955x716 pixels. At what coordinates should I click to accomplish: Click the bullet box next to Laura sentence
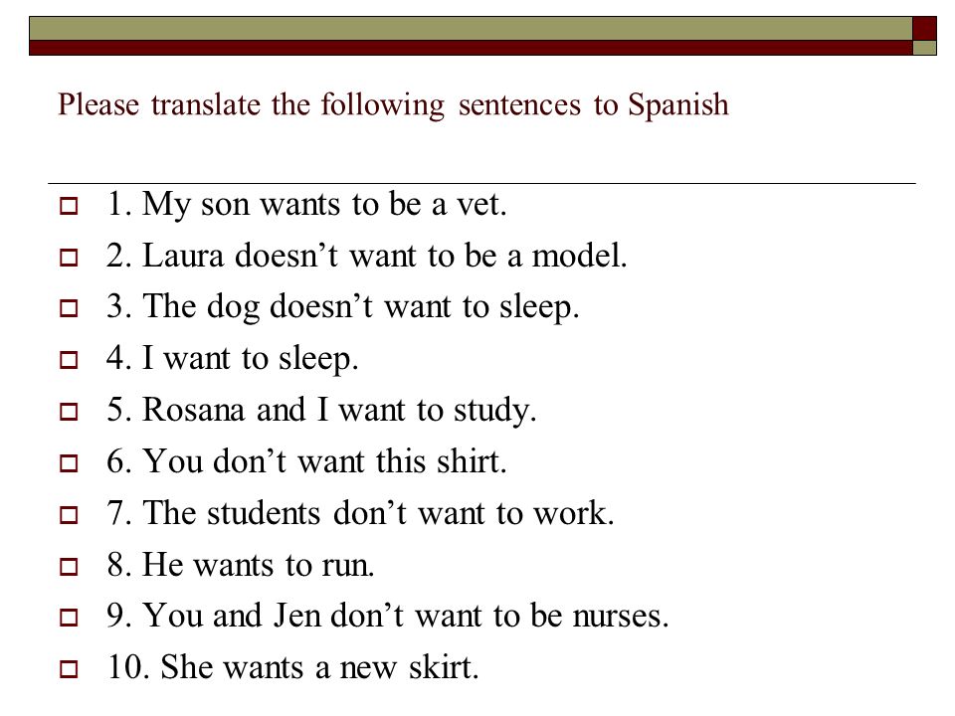tap(69, 257)
